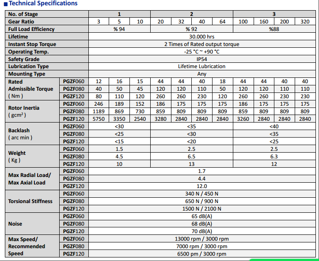Select the 13000 rpm / 3000 rpm value

click(x=202, y=239)
